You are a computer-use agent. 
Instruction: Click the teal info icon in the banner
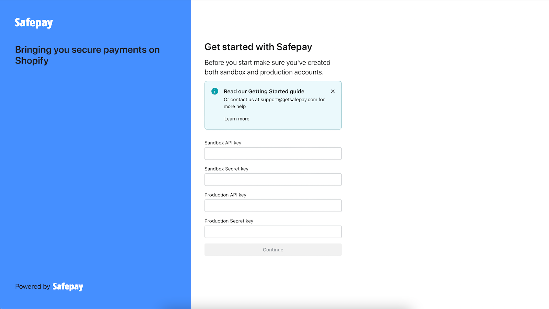pos(215,91)
